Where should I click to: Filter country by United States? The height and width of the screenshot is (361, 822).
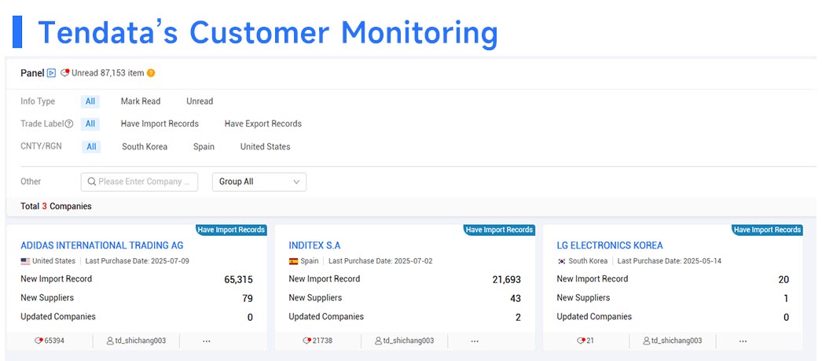(266, 147)
